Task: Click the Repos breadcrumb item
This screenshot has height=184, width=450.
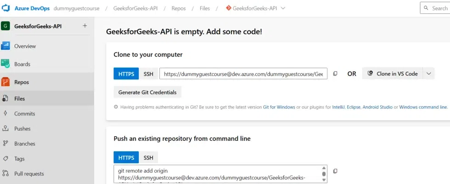Action: click(179, 8)
